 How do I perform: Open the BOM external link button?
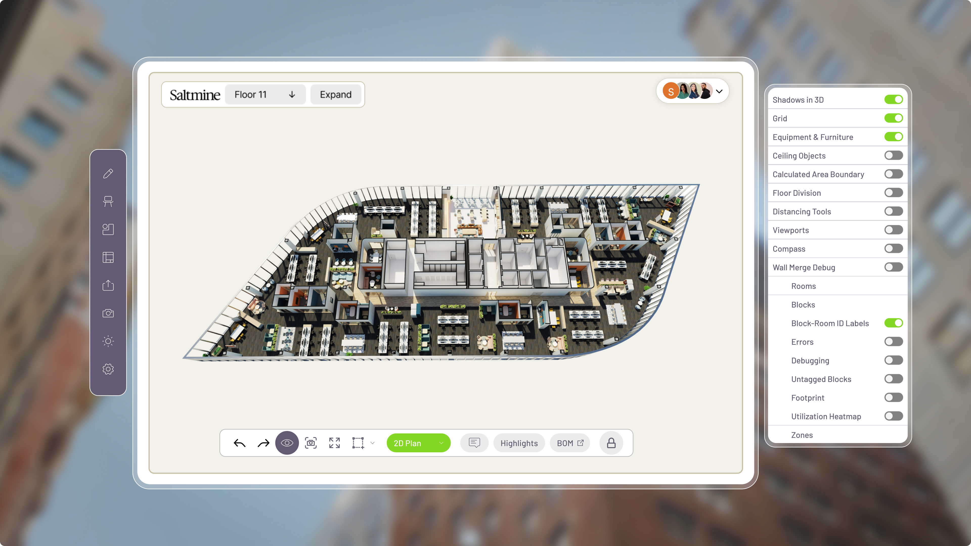click(x=570, y=443)
